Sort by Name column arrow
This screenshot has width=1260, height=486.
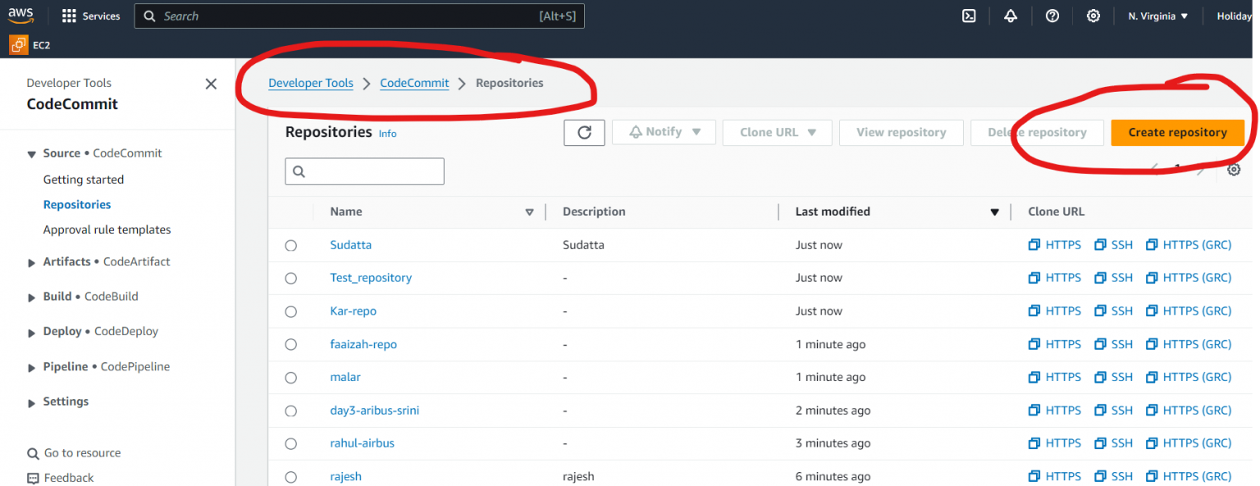coord(529,212)
